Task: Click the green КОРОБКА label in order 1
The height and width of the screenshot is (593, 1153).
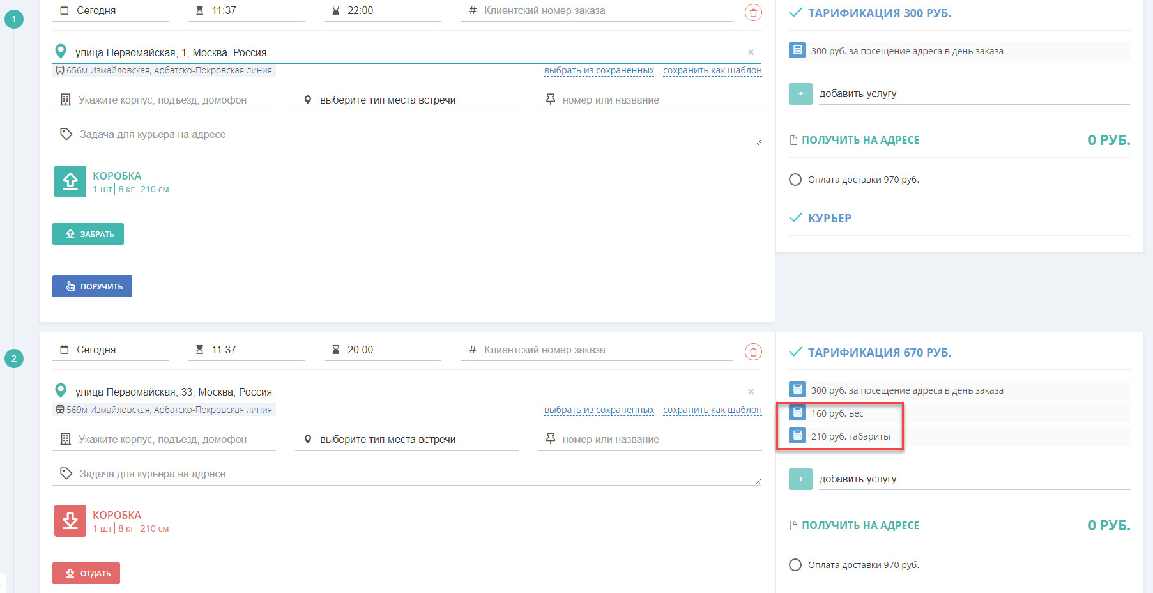Action: (117, 176)
